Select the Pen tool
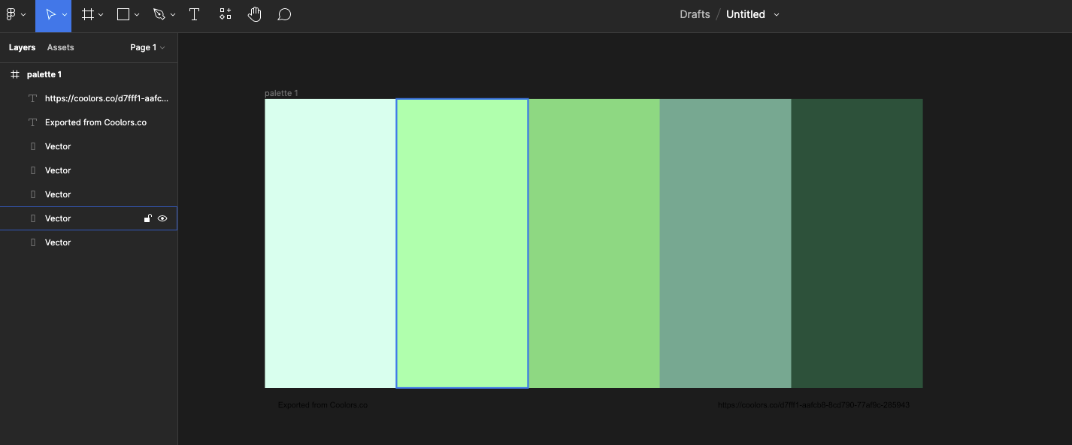1072x445 pixels. tap(159, 14)
